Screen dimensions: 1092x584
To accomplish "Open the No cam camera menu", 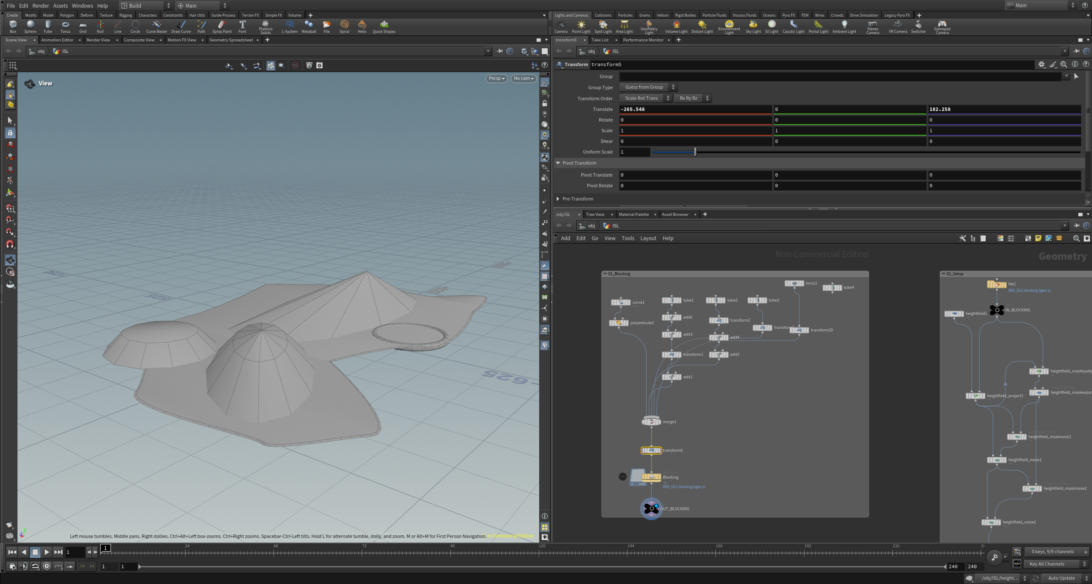I will coord(523,78).
